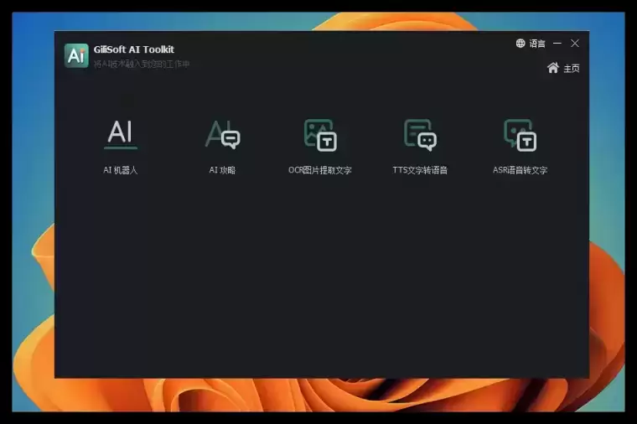Launch ASR语音转文字 icon
Screen dimensions: 637x424
click(520, 135)
